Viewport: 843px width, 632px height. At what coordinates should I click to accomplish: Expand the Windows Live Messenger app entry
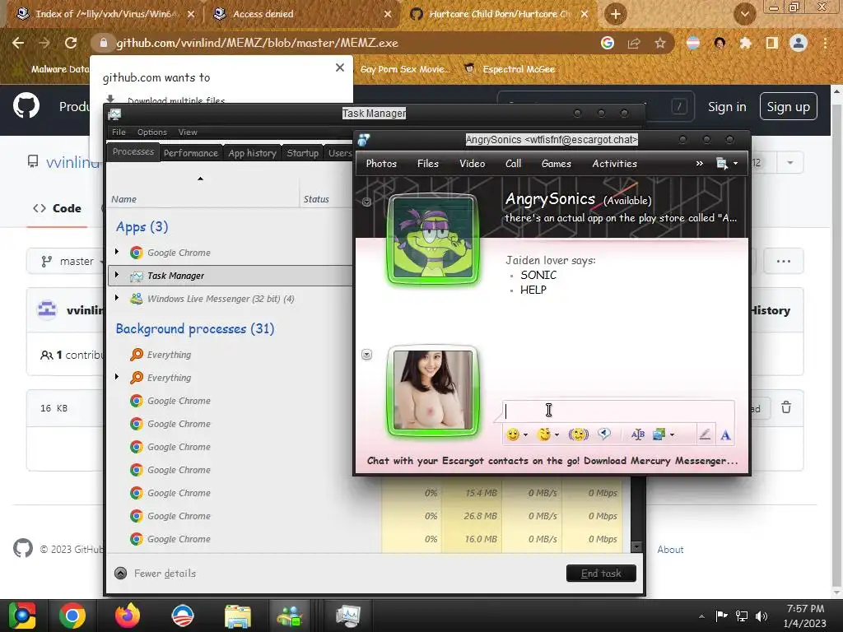pyautogui.click(x=117, y=297)
